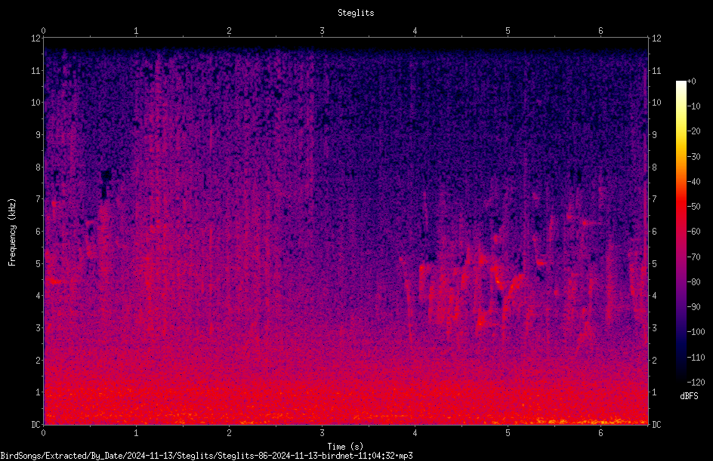Click the 2 second mark on bottom axis
Viewport: 713px width, 461px height.
(x=229, y=433)
